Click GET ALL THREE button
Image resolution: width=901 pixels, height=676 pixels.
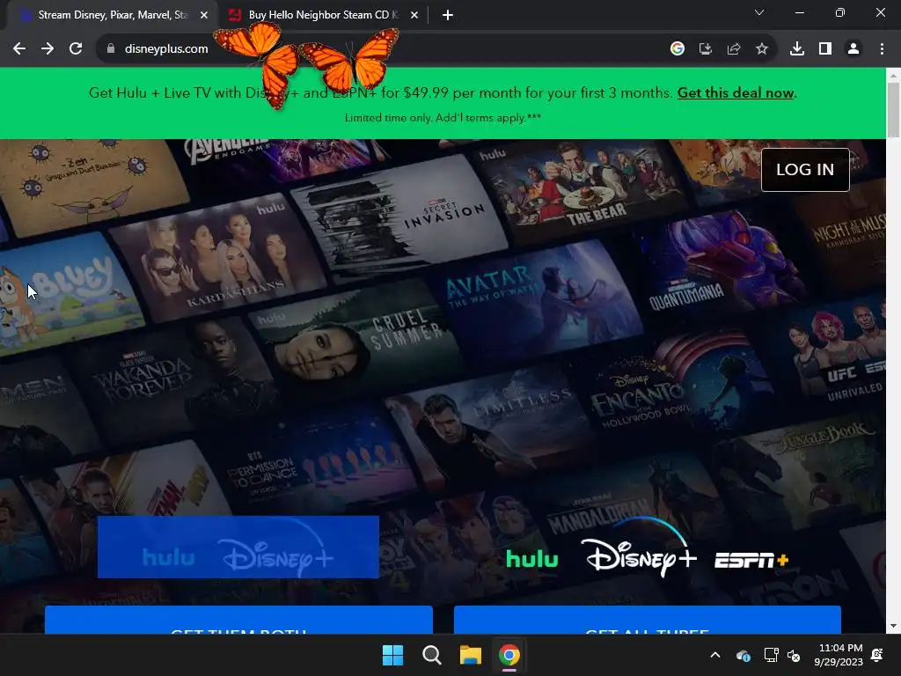coord(647,620)
